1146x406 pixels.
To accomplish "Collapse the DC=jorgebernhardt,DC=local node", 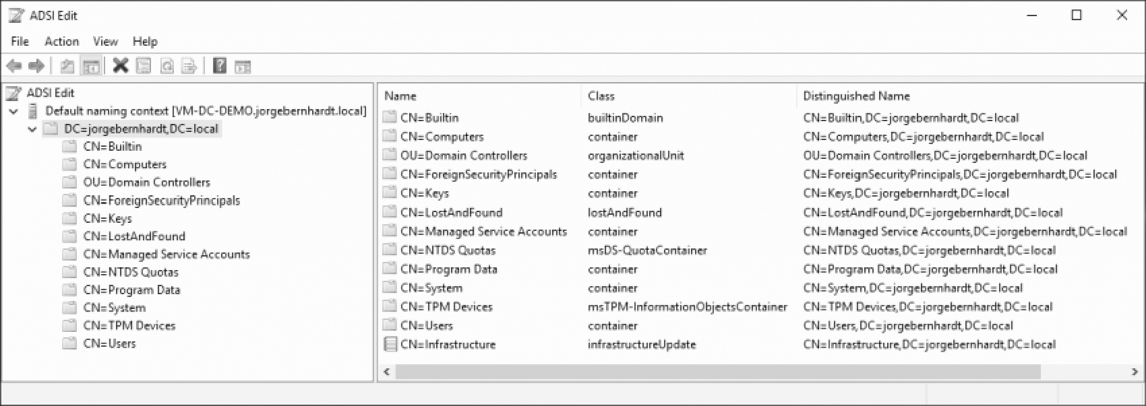I will 32,129.
